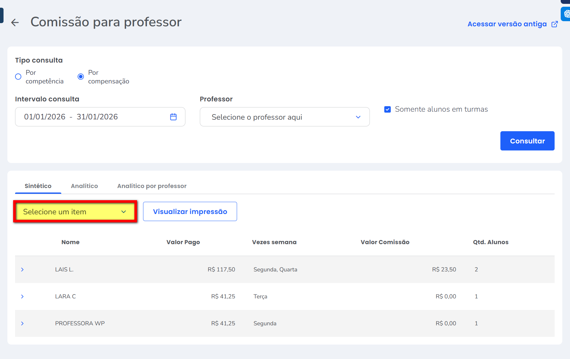Open the chat assistant icon at the top right
570x359 pixels.
(566, 14)
